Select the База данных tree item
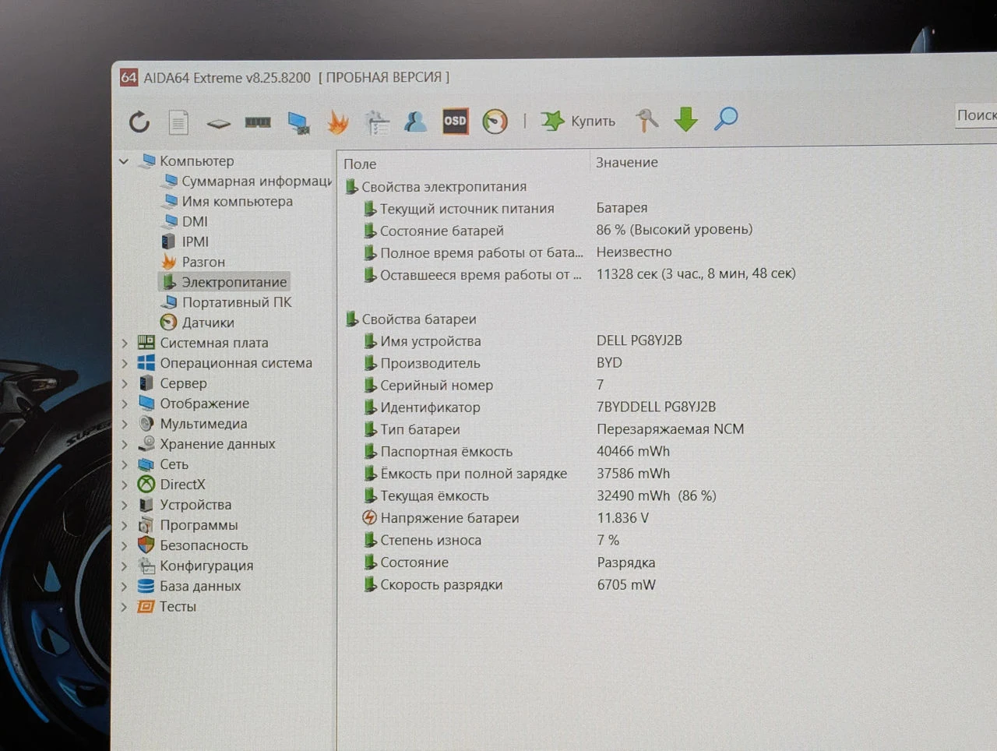 189,586
